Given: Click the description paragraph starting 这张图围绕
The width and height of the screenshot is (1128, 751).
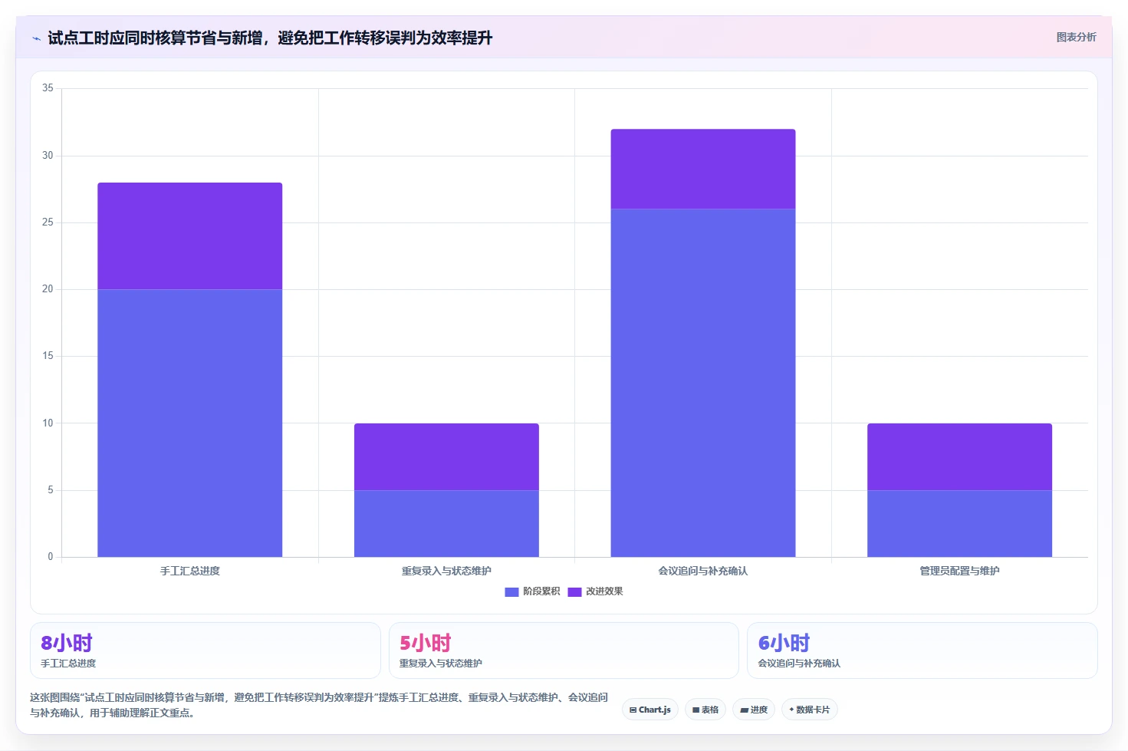Looking at the screenshot, I should coord(319,705).
